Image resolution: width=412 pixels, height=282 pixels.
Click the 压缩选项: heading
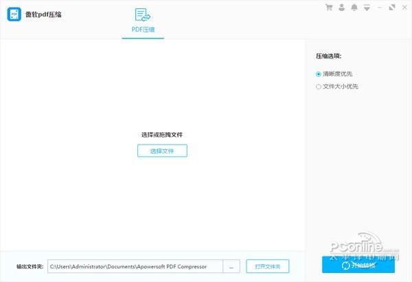click(x=328, y=56)
